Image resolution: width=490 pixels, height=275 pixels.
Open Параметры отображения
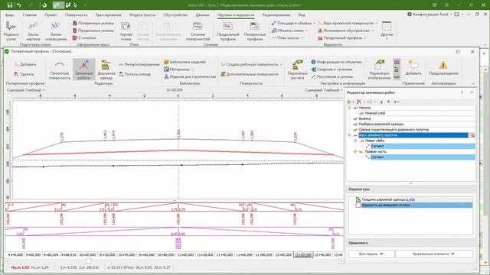(379, 70)
